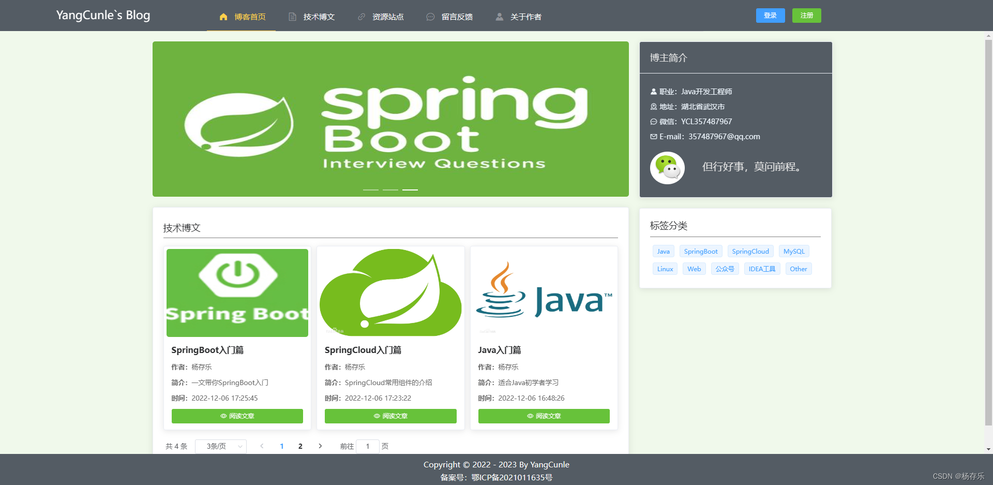Click the vertical scrollbar thumb
Image resolution: width=993 pixels, height=485 pixels.
tap(989, 233)
